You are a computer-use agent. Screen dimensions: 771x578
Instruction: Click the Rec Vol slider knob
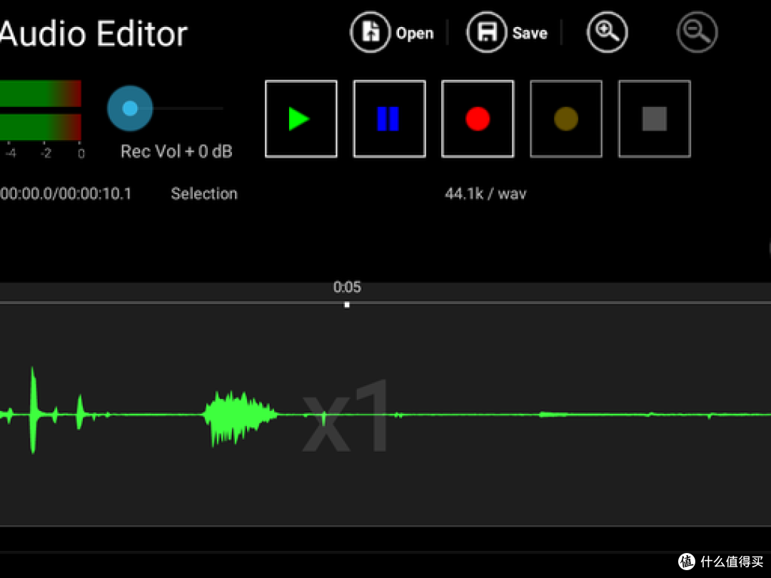pos(130,108)
